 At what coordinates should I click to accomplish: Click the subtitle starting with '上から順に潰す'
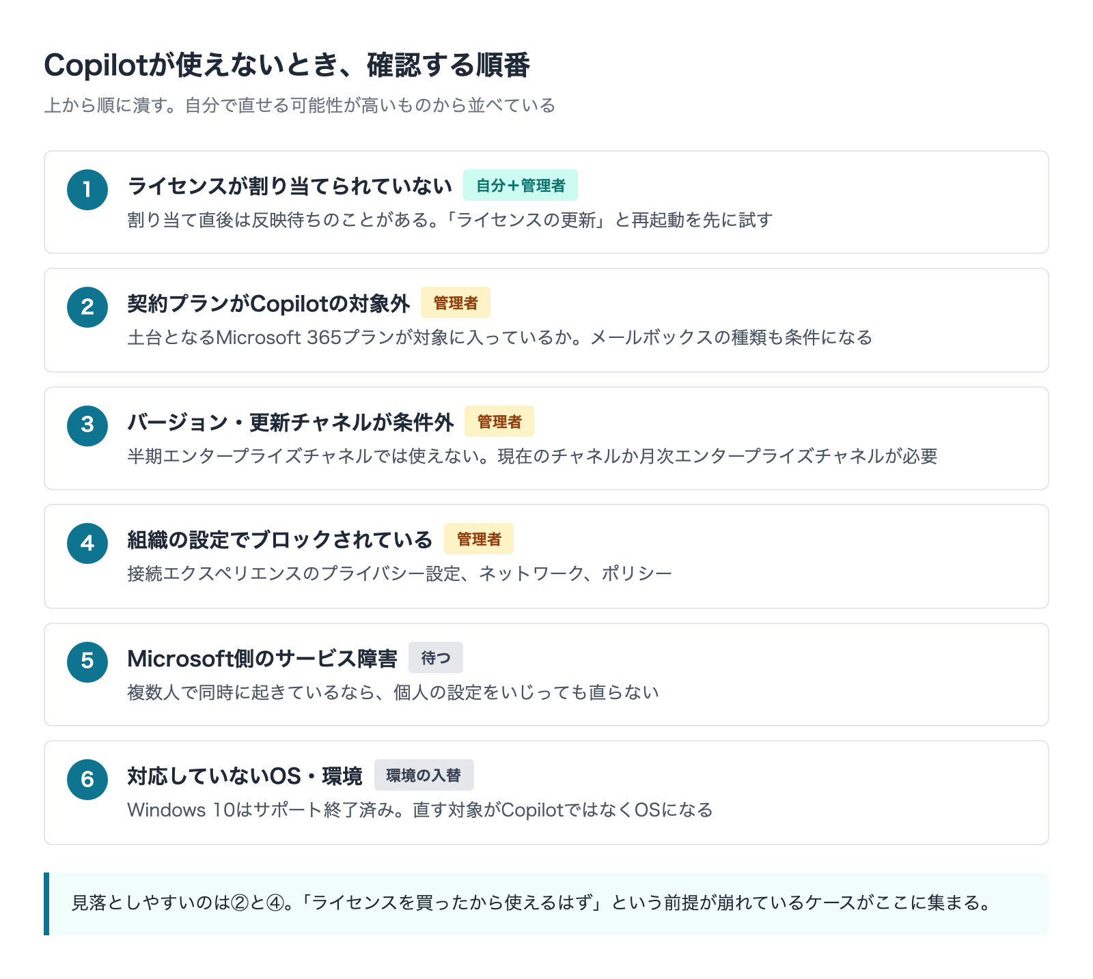(x=300, y=105)
